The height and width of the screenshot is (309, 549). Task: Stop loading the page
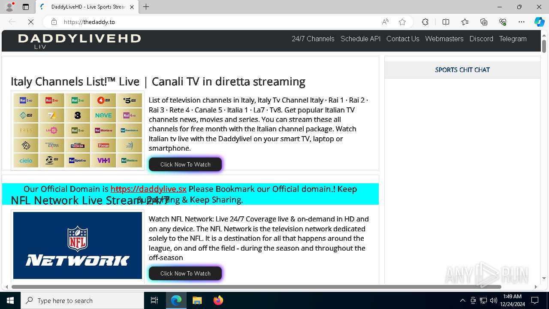coord(31,22)
